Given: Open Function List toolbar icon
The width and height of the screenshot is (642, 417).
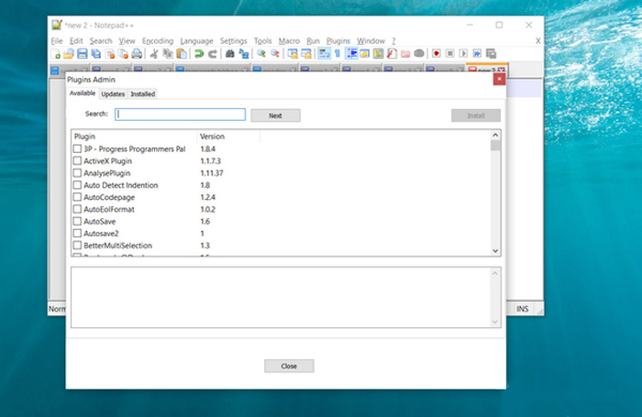Looking at the screenshot, I should point(392,53).
